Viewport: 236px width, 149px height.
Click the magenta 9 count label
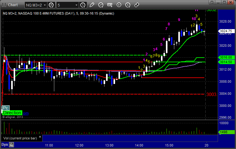[x=179, y=20]
